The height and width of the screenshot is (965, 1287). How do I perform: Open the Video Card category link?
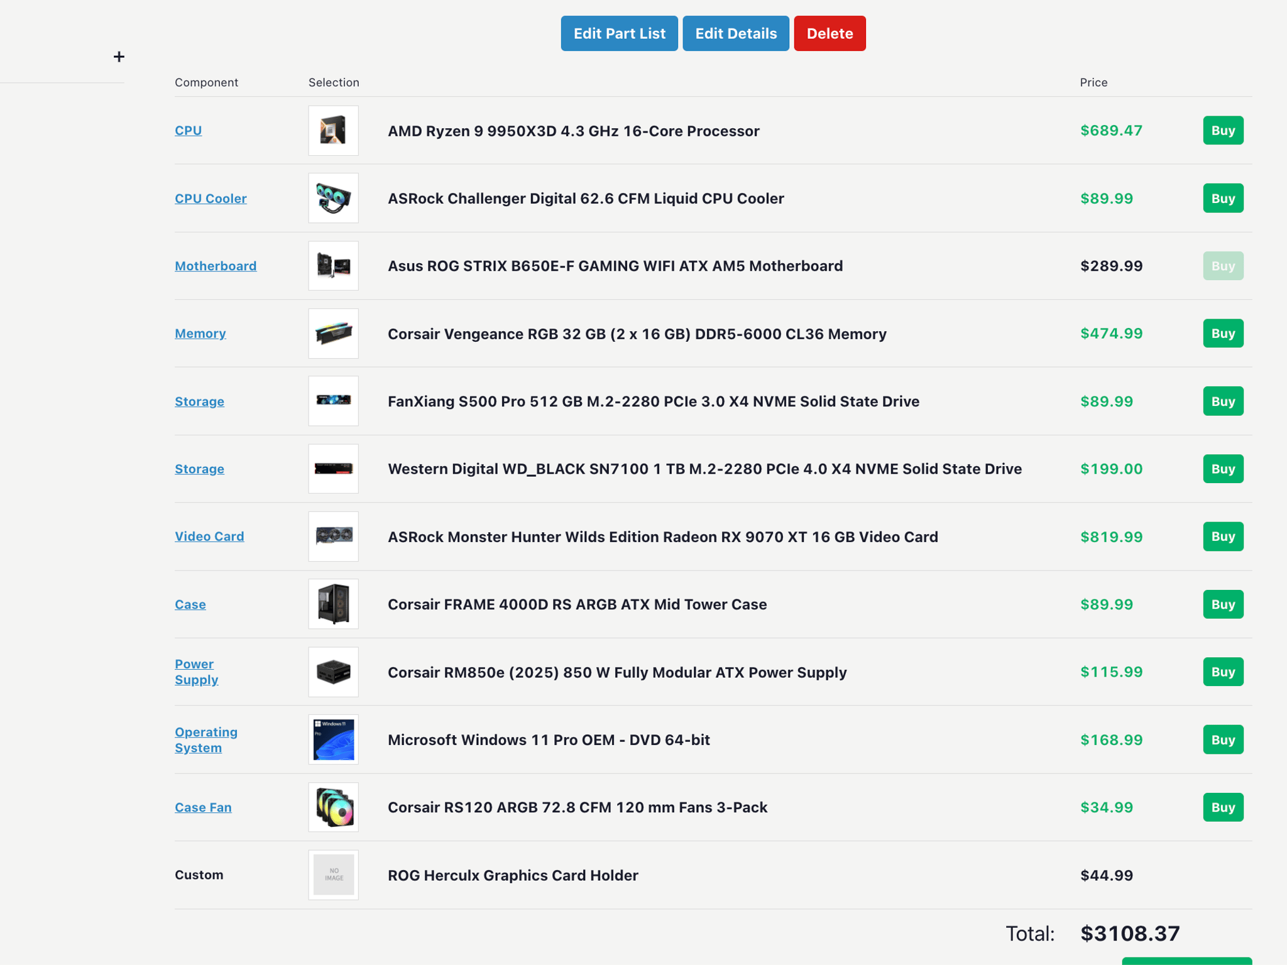pos(209,537)
